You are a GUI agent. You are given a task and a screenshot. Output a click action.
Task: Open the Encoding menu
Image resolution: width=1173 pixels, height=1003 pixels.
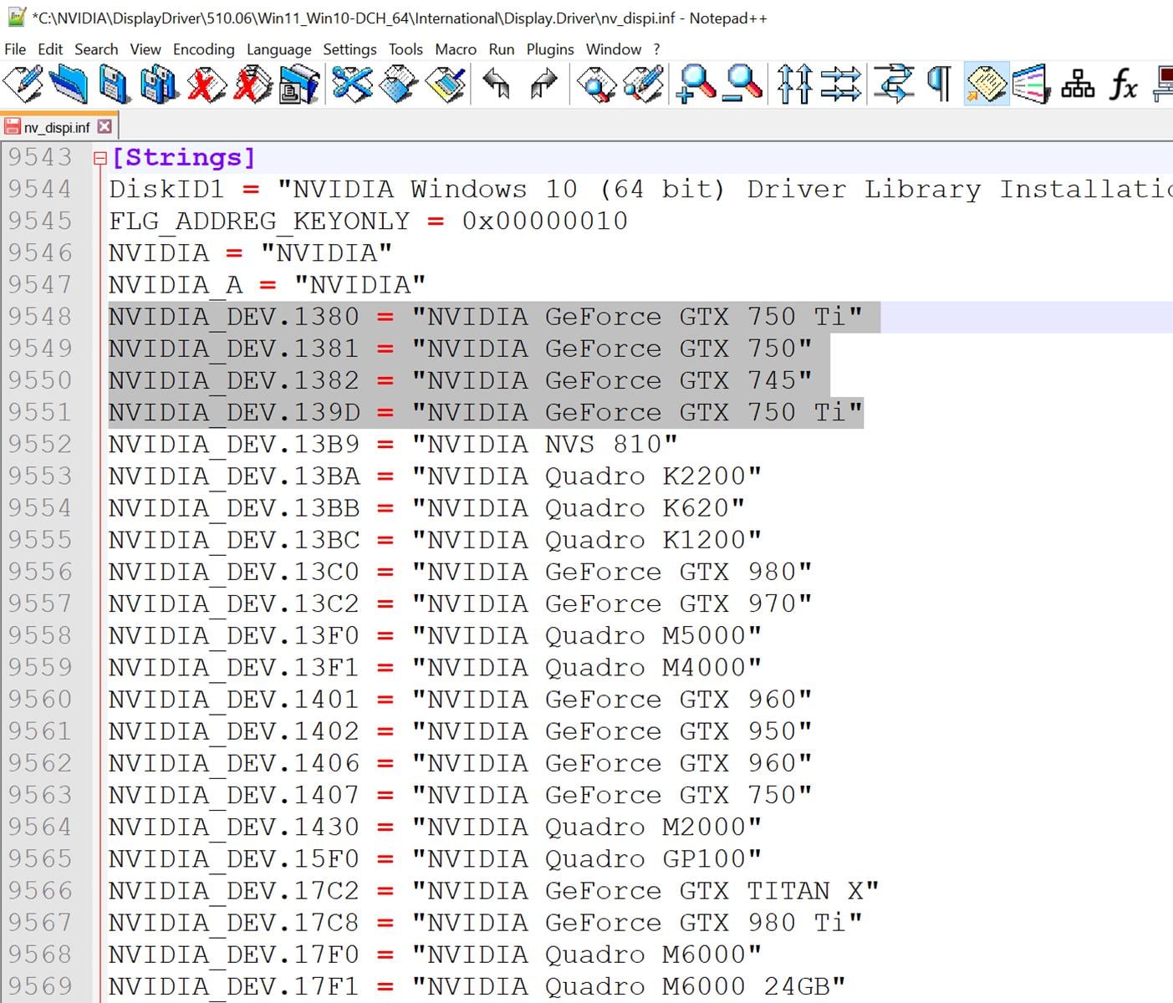pos(203,49)
